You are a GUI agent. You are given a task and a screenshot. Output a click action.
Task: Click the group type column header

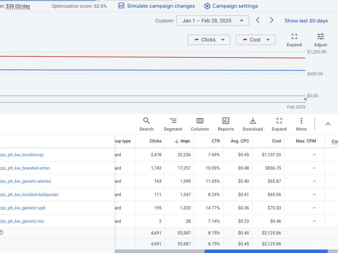123,141
